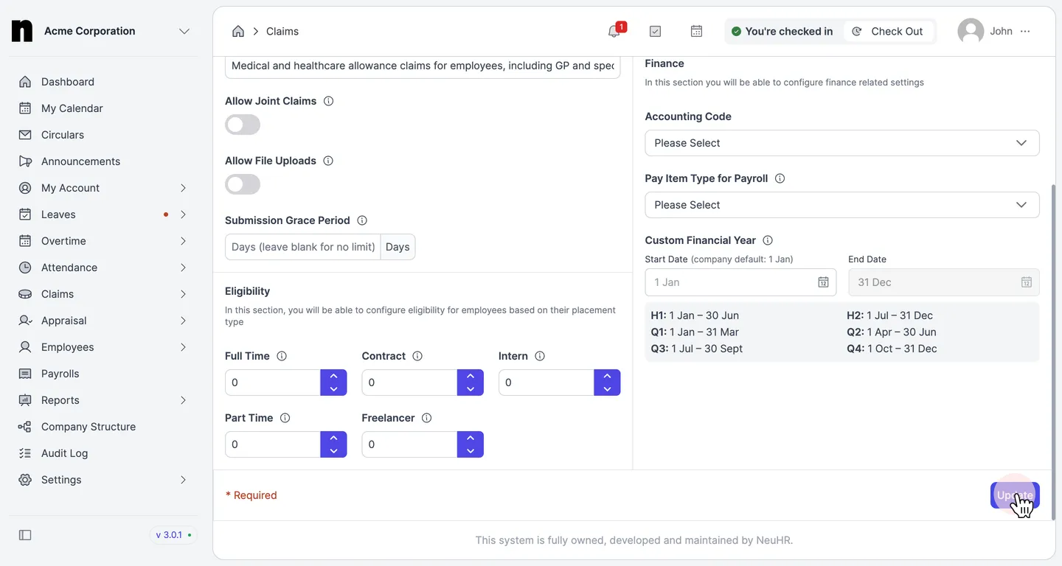This screenshot has width=1062, height=566.
Task: Expand the My Account submenu
Action: 183,188
